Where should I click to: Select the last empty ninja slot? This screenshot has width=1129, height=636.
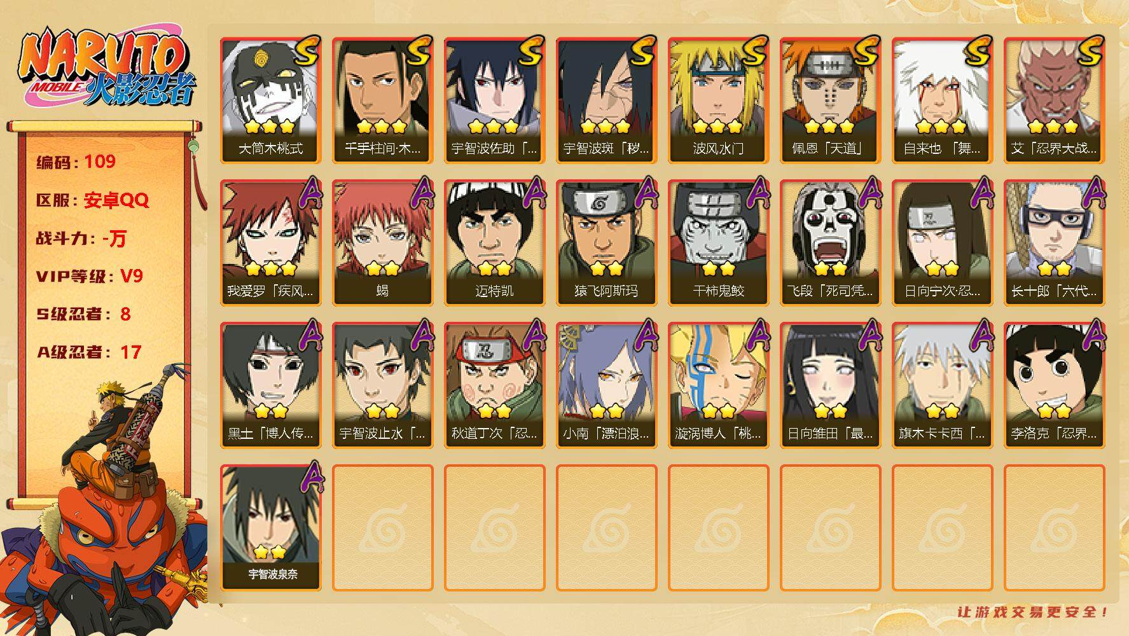(1054, 528)
